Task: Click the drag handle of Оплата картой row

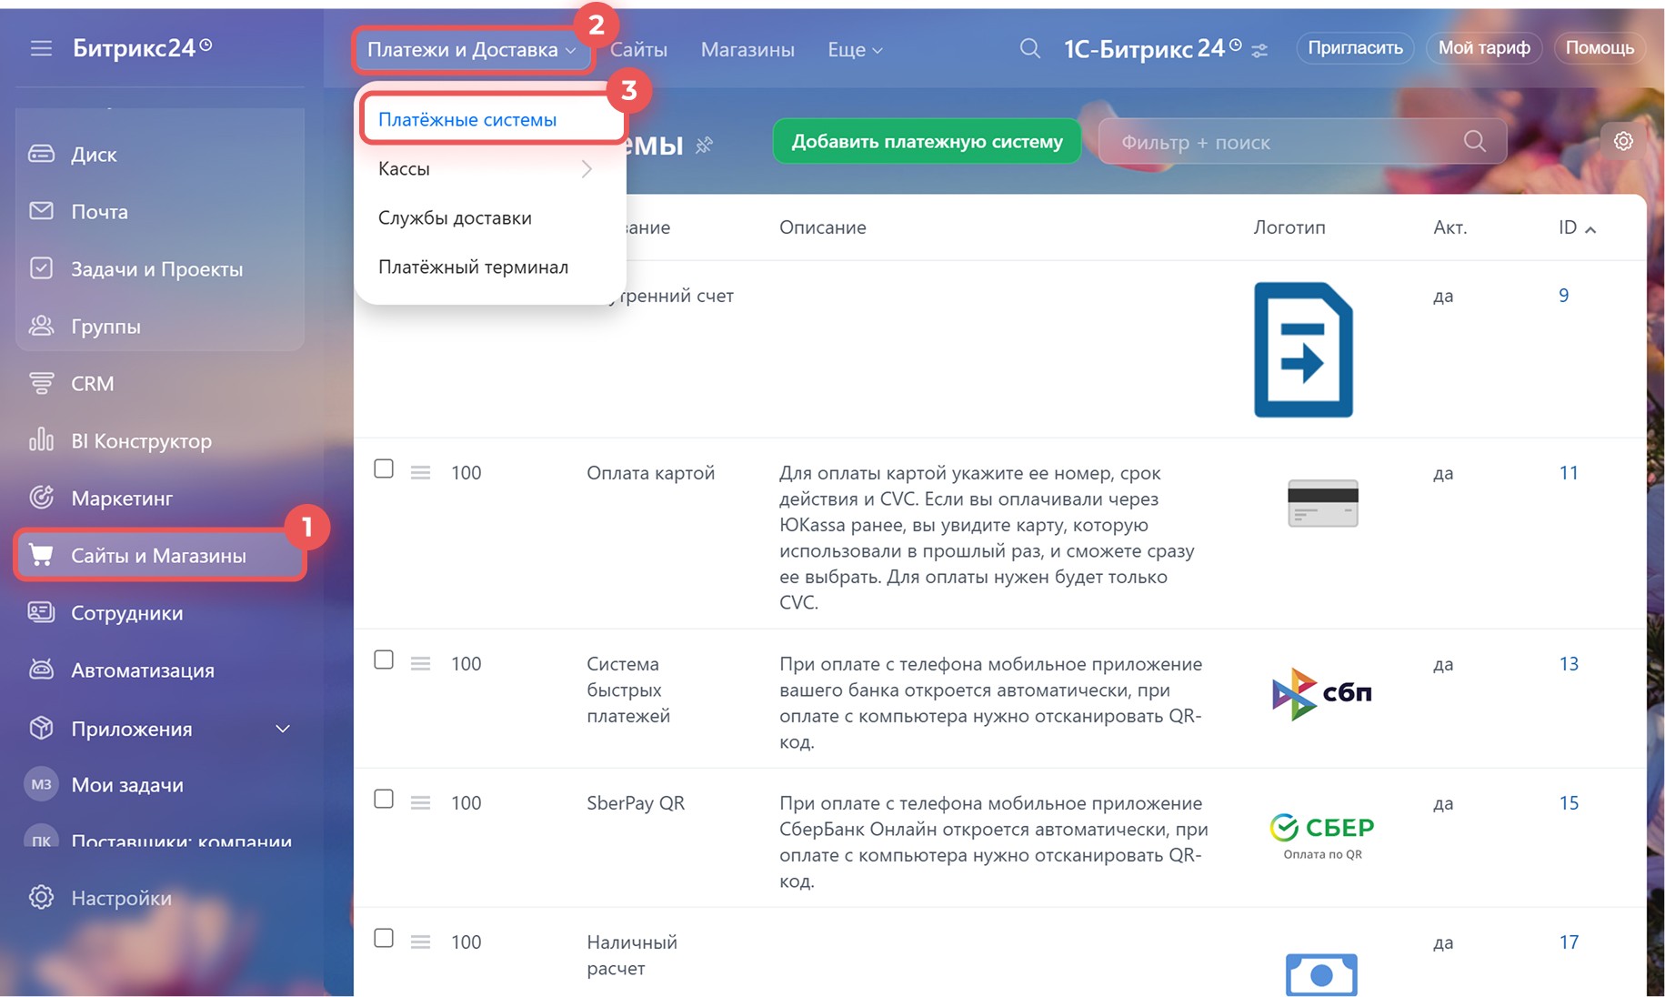Action: 420,472
